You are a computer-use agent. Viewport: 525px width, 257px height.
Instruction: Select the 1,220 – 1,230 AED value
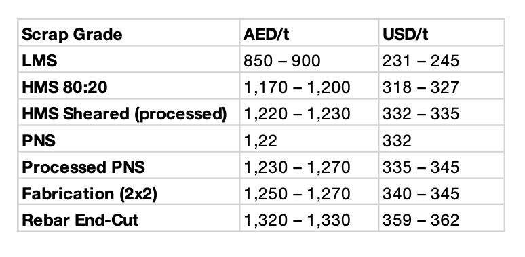coord(297,114)
